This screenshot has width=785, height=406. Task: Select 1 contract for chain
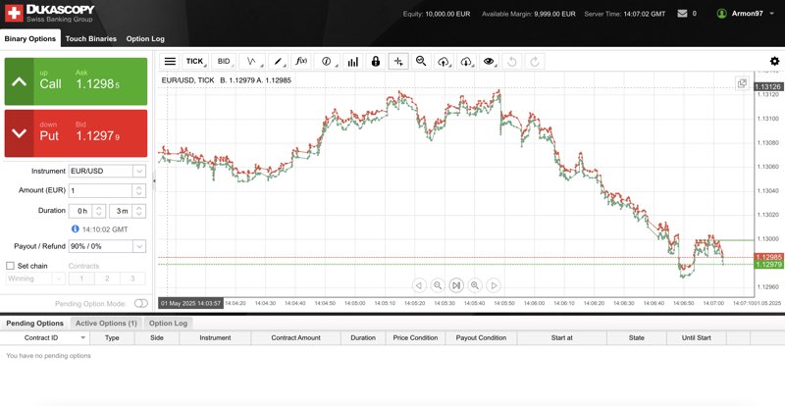(x=81, y=279)
